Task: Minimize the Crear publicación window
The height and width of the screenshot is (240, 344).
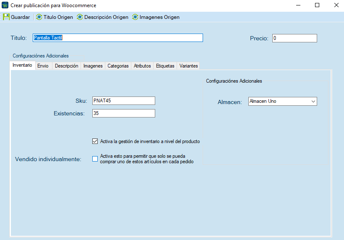Action: [298, 5]
